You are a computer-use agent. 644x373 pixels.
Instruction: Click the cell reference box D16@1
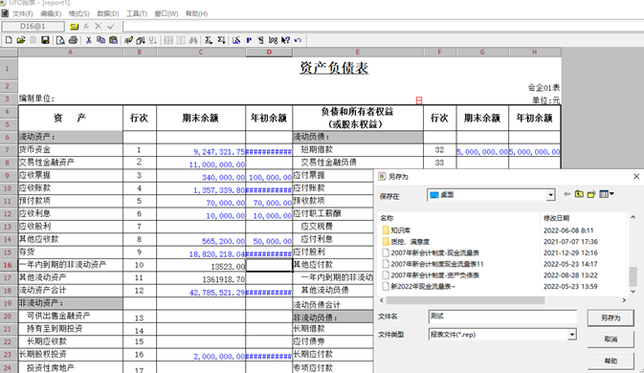click(x=33, y=26)
